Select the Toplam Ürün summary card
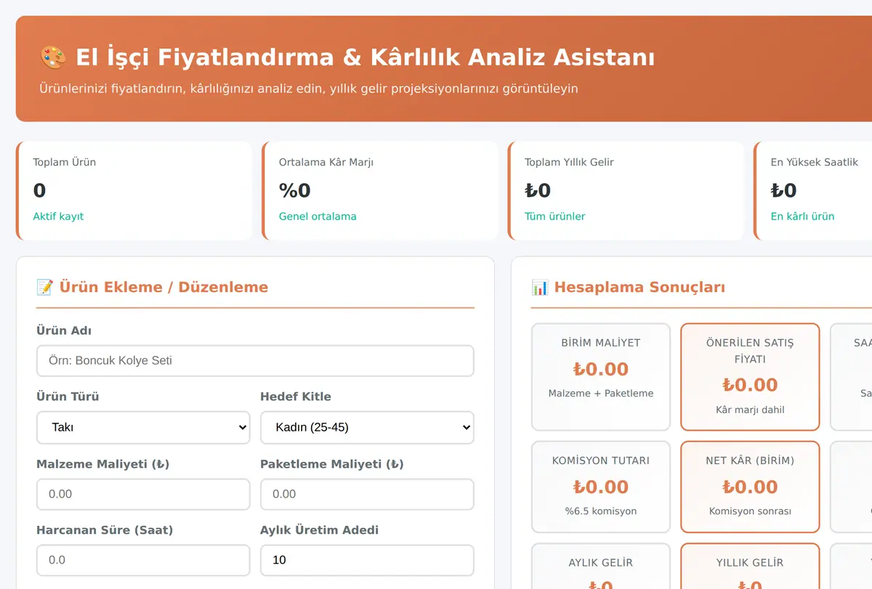Image resolution: width=872 pixels, height=589 pixels. (134, 190)
